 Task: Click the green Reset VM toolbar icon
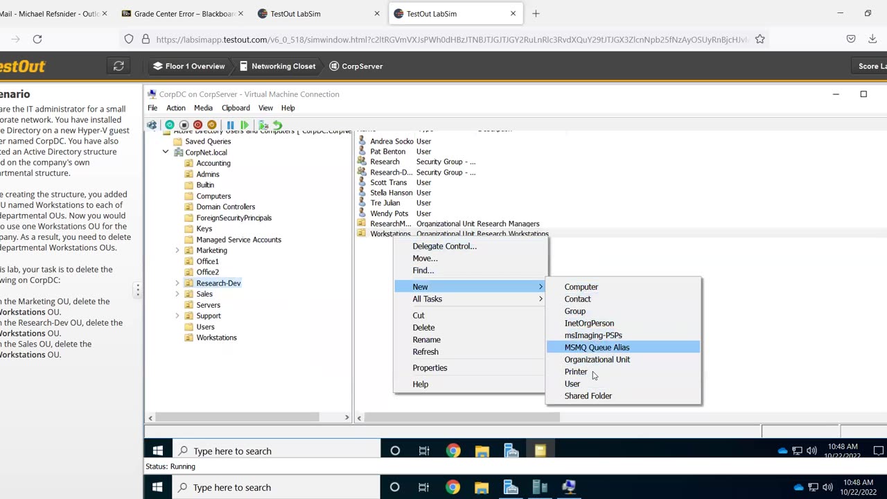coord(245,125)
